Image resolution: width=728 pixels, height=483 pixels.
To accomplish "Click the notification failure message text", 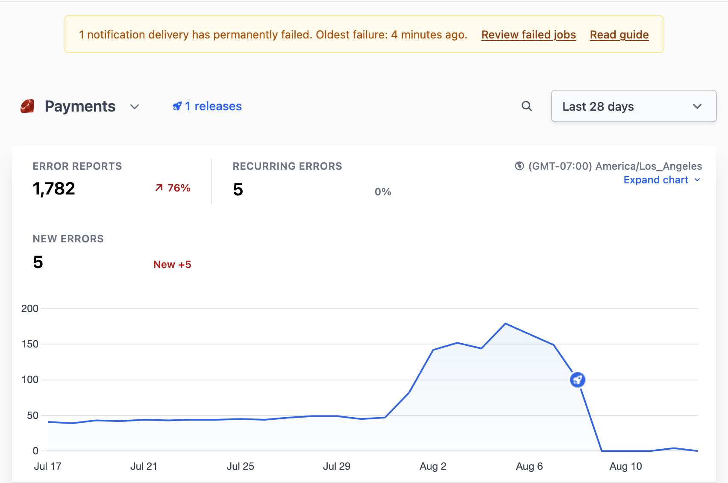I will point(273,35).
